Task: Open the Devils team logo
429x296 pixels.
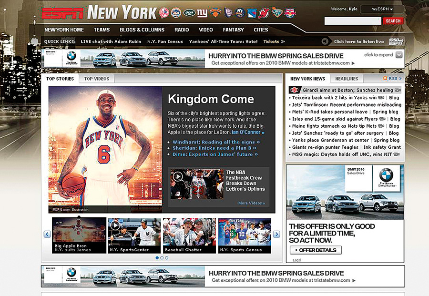Action: pyautogui.click(x=264, y=13)
